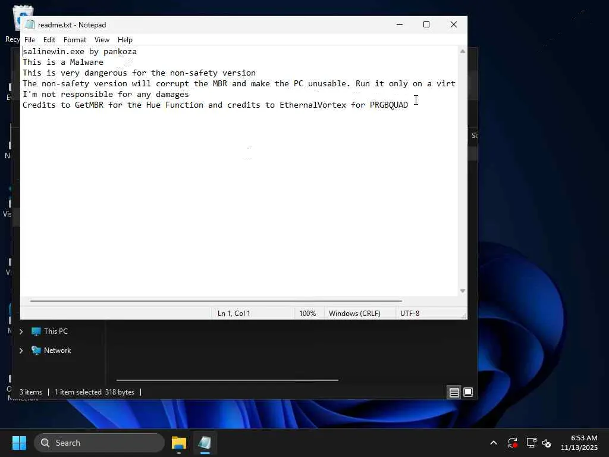Open File Explorer from the taskbar
Viewport: 609px width, 457px height.
179,443
